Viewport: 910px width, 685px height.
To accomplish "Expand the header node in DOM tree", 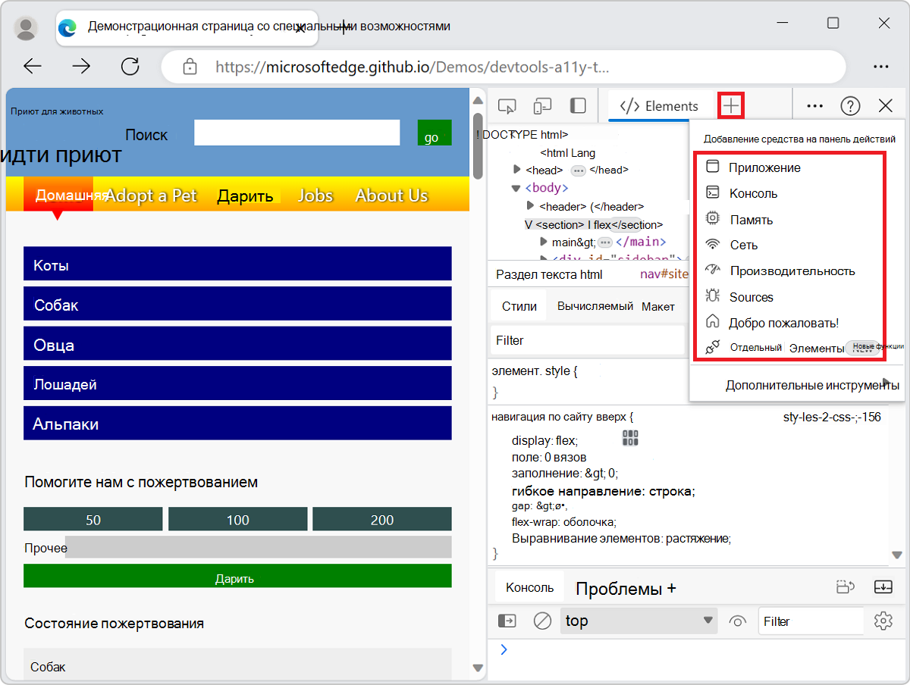I will point(530,206).
